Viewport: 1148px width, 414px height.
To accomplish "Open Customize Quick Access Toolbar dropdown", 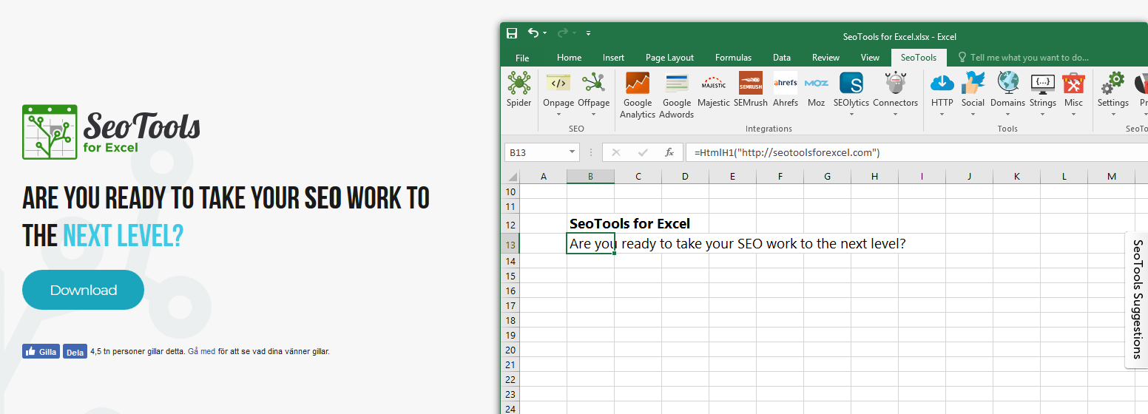I will pos(588,33).
